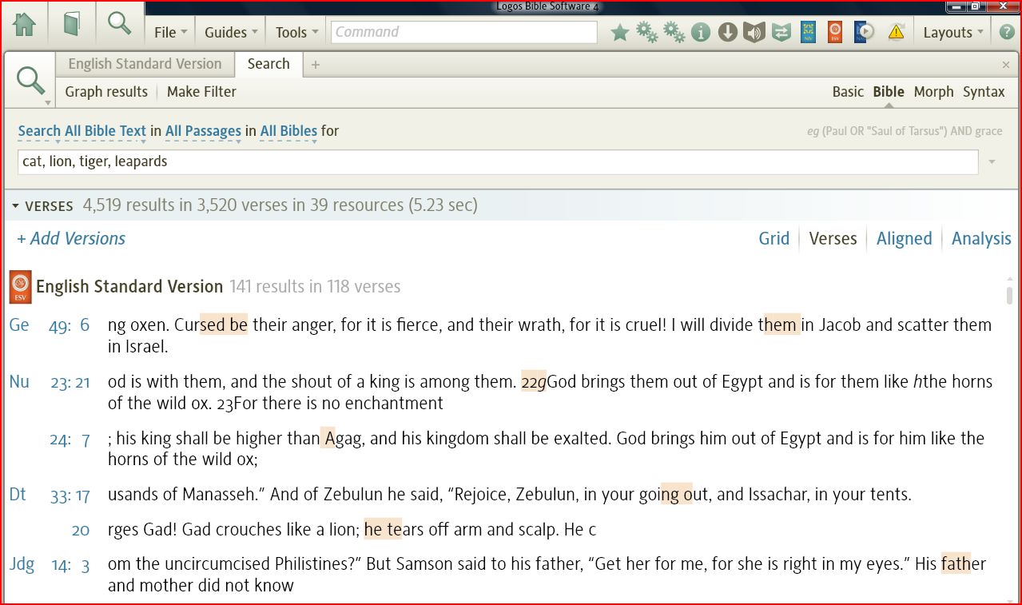
Task: Open the Tools menu
Action: coord(296,32)
